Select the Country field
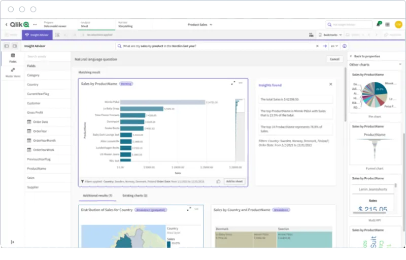The image size is (406, 260). (x=48, y=84)
